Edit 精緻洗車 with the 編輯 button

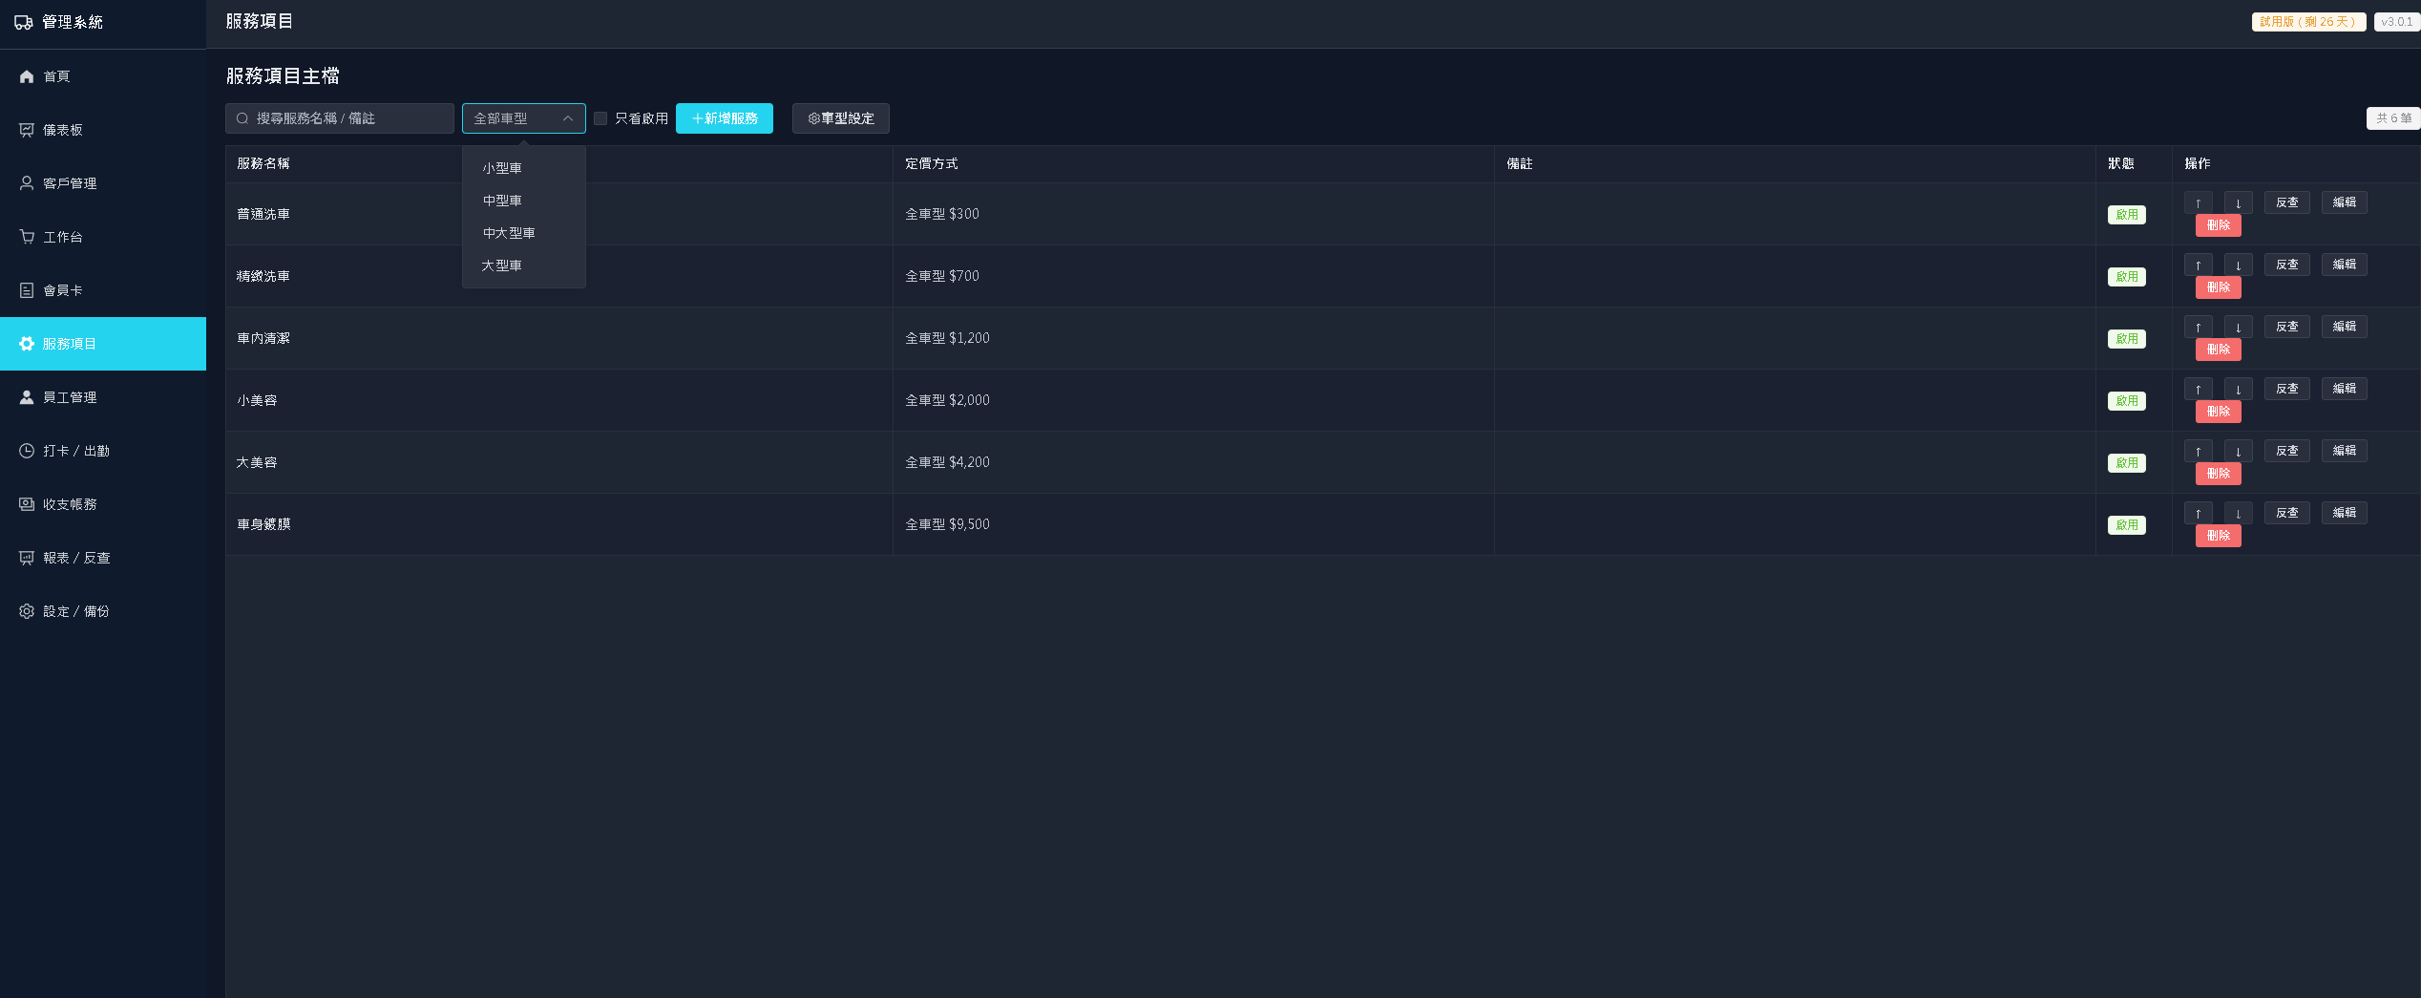[2345, 265]
